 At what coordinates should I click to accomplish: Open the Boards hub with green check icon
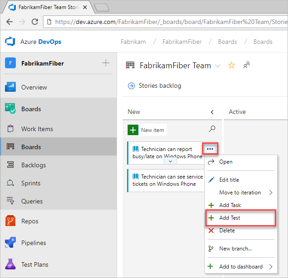58,108
